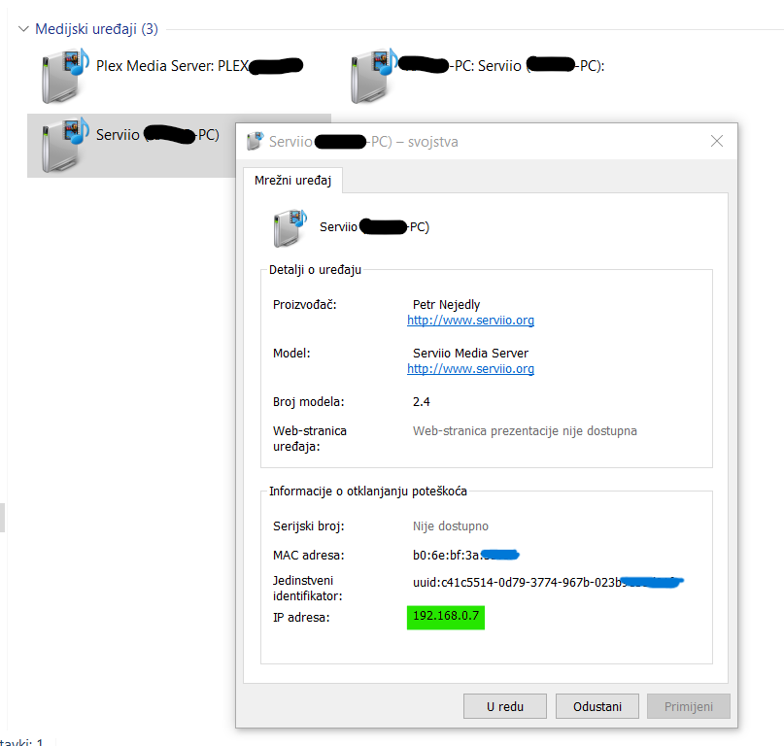The width and height of the screenshot is (784, 746).
Task: Click the Detalji o uređaju group title
Action: coord(315,270)
